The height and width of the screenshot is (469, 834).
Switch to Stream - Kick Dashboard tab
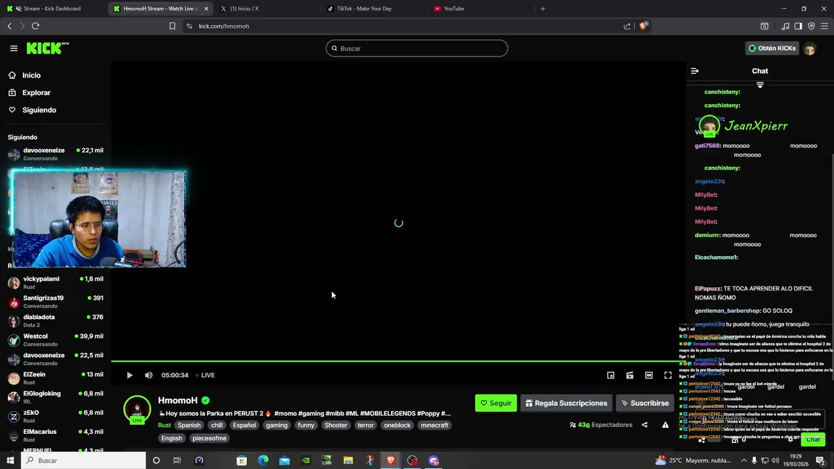tap(52, 8)
